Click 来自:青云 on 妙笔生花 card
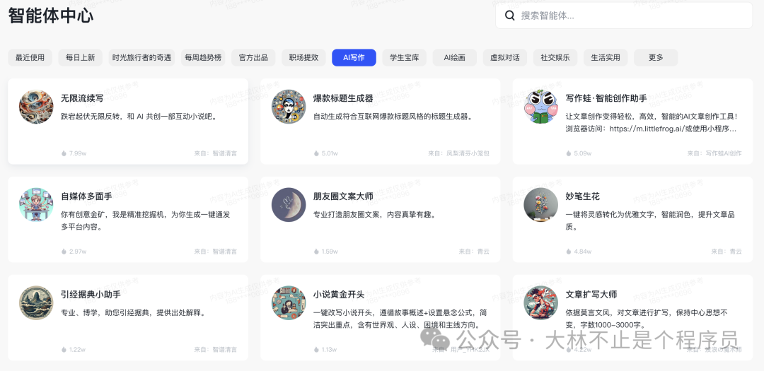This screenshot has height=371, width=764. pos(727,252)
